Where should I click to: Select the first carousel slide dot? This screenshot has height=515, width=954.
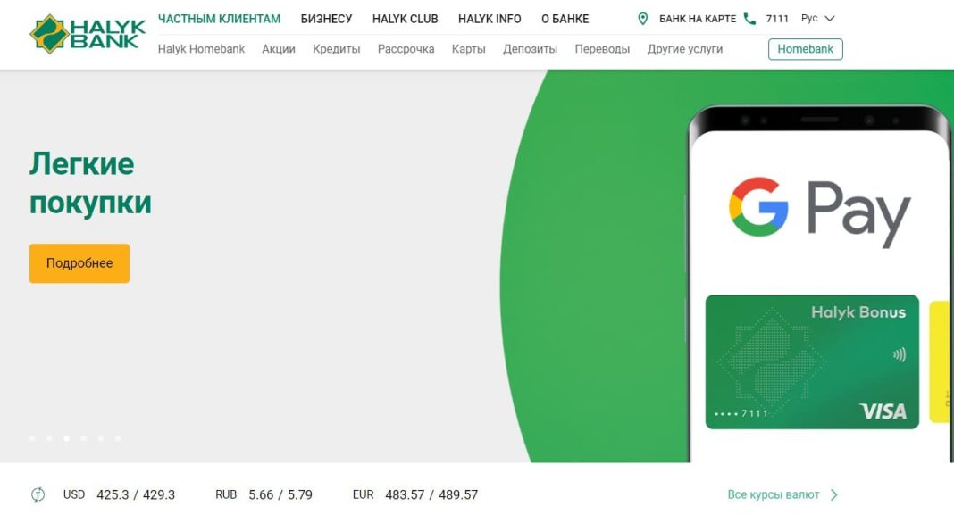pos(32,437)
